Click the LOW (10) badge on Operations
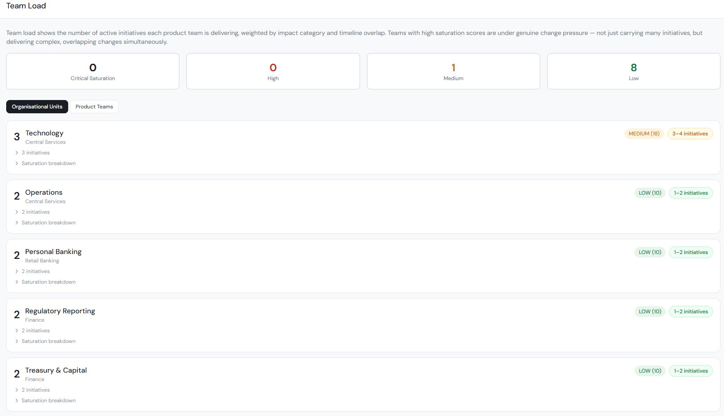724x416 pixels. 649,193
